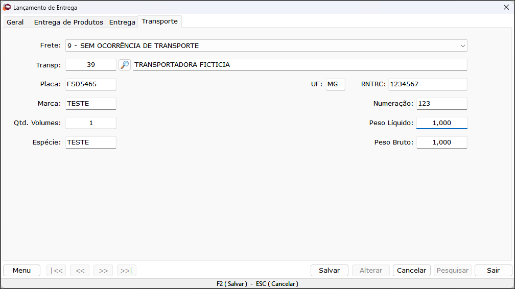Click the app icon in the title bar
Image resolution: width=515 pixels, height=289 pixels.
(7, 7)
